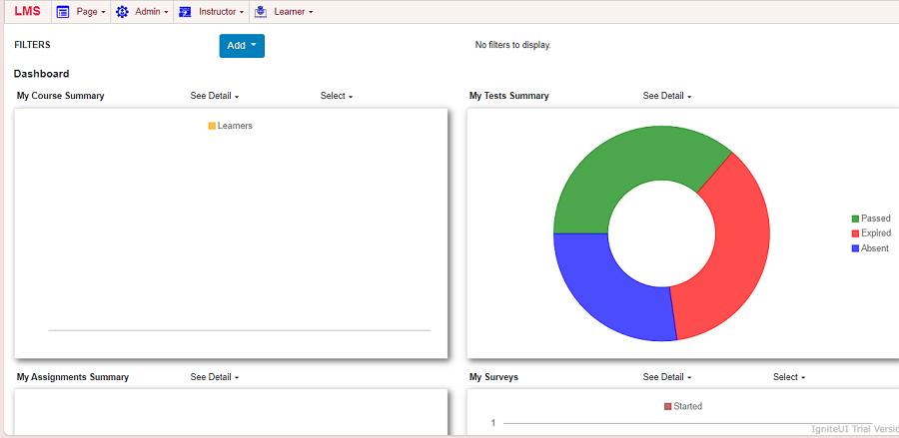Open the Admin menu
Image resolution: width=899 pixels, height=438 pixels.
151,12
